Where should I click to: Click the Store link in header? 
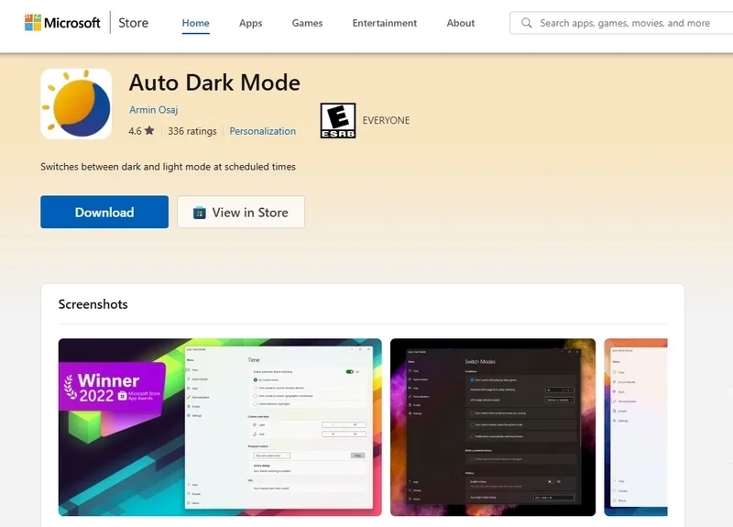pyautogui.click(x=133, y=22)
